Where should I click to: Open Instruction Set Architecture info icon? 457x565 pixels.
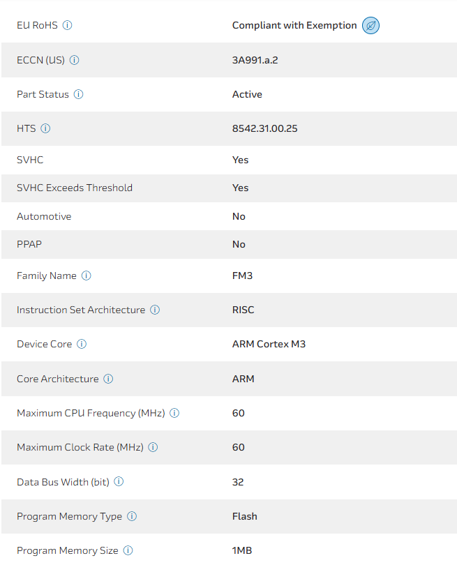click(x=155, y=310)
